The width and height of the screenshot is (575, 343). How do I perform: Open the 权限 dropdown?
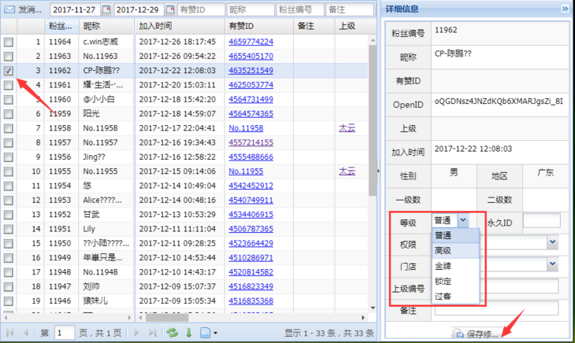coord(554,244)
